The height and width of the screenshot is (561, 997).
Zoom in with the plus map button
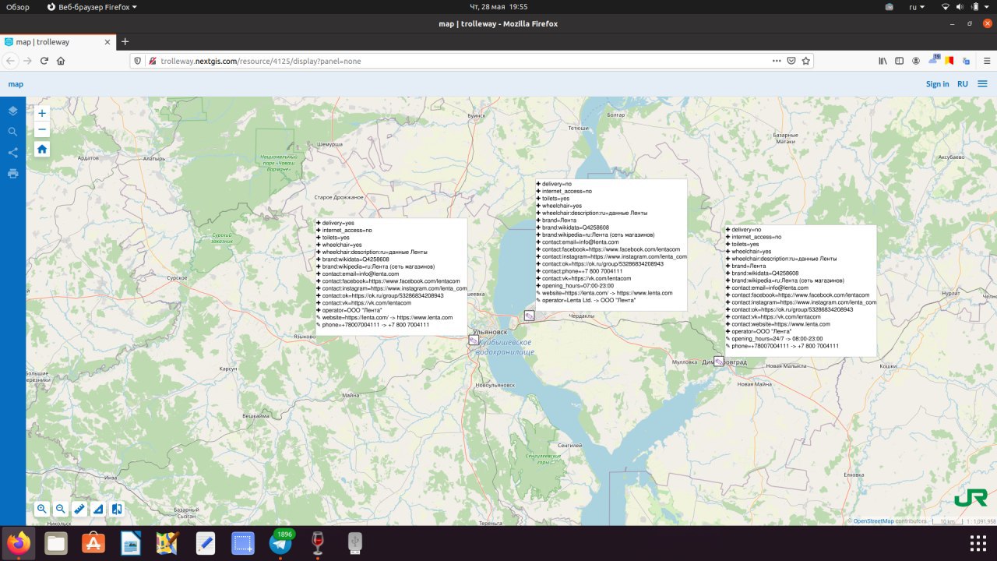click(42, 113)
